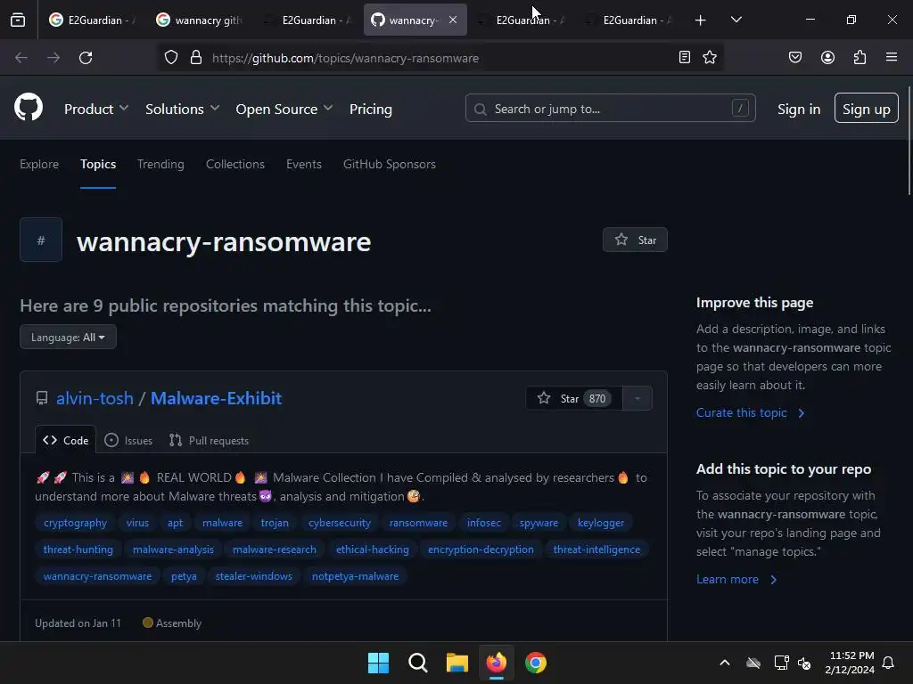Open the tracking protection shield icon
This screenshot has width=913, height=684.
point(170,58)
